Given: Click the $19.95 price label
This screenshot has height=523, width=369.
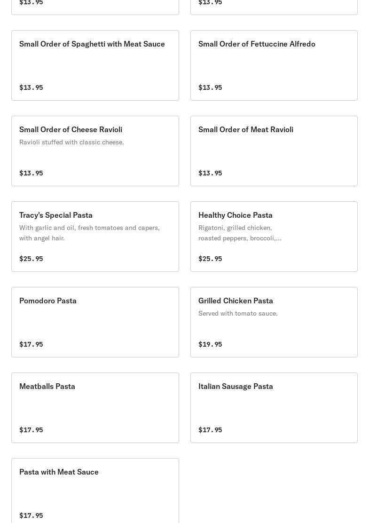Looking at the screenshot, I should [210, 344].
